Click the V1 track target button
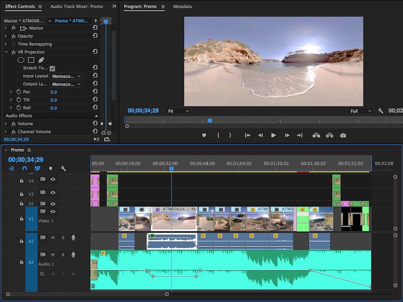The height and width of the screenshot is (302, 403). (x=31, y=219)
